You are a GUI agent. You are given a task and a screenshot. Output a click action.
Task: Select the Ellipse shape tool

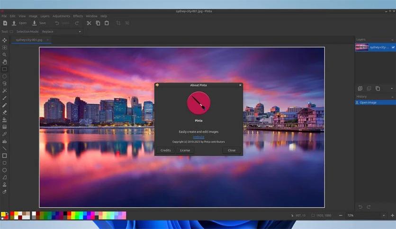[x=5, y=170]
